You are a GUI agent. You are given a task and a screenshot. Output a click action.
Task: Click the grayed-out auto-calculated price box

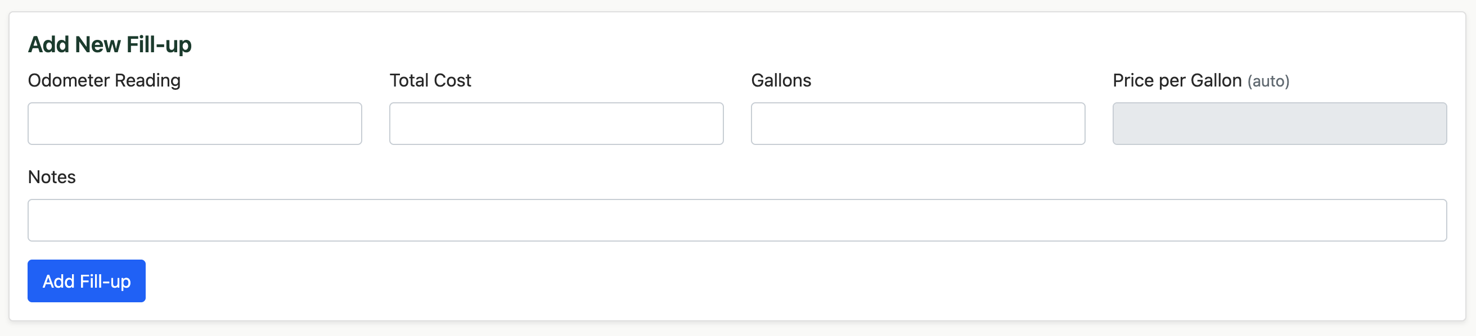click(1279, 123)
